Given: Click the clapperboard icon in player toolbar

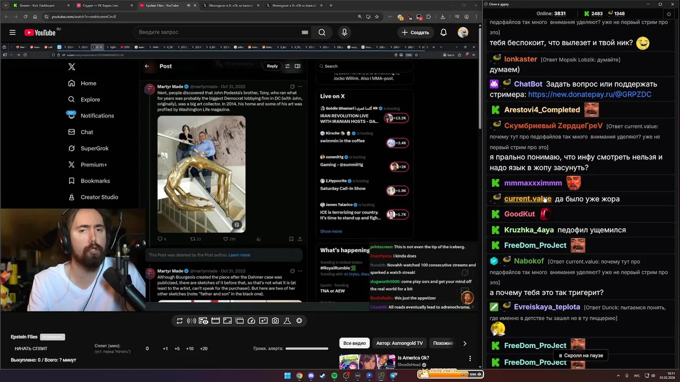Looking at the screenshot, I should pos(215,321).
